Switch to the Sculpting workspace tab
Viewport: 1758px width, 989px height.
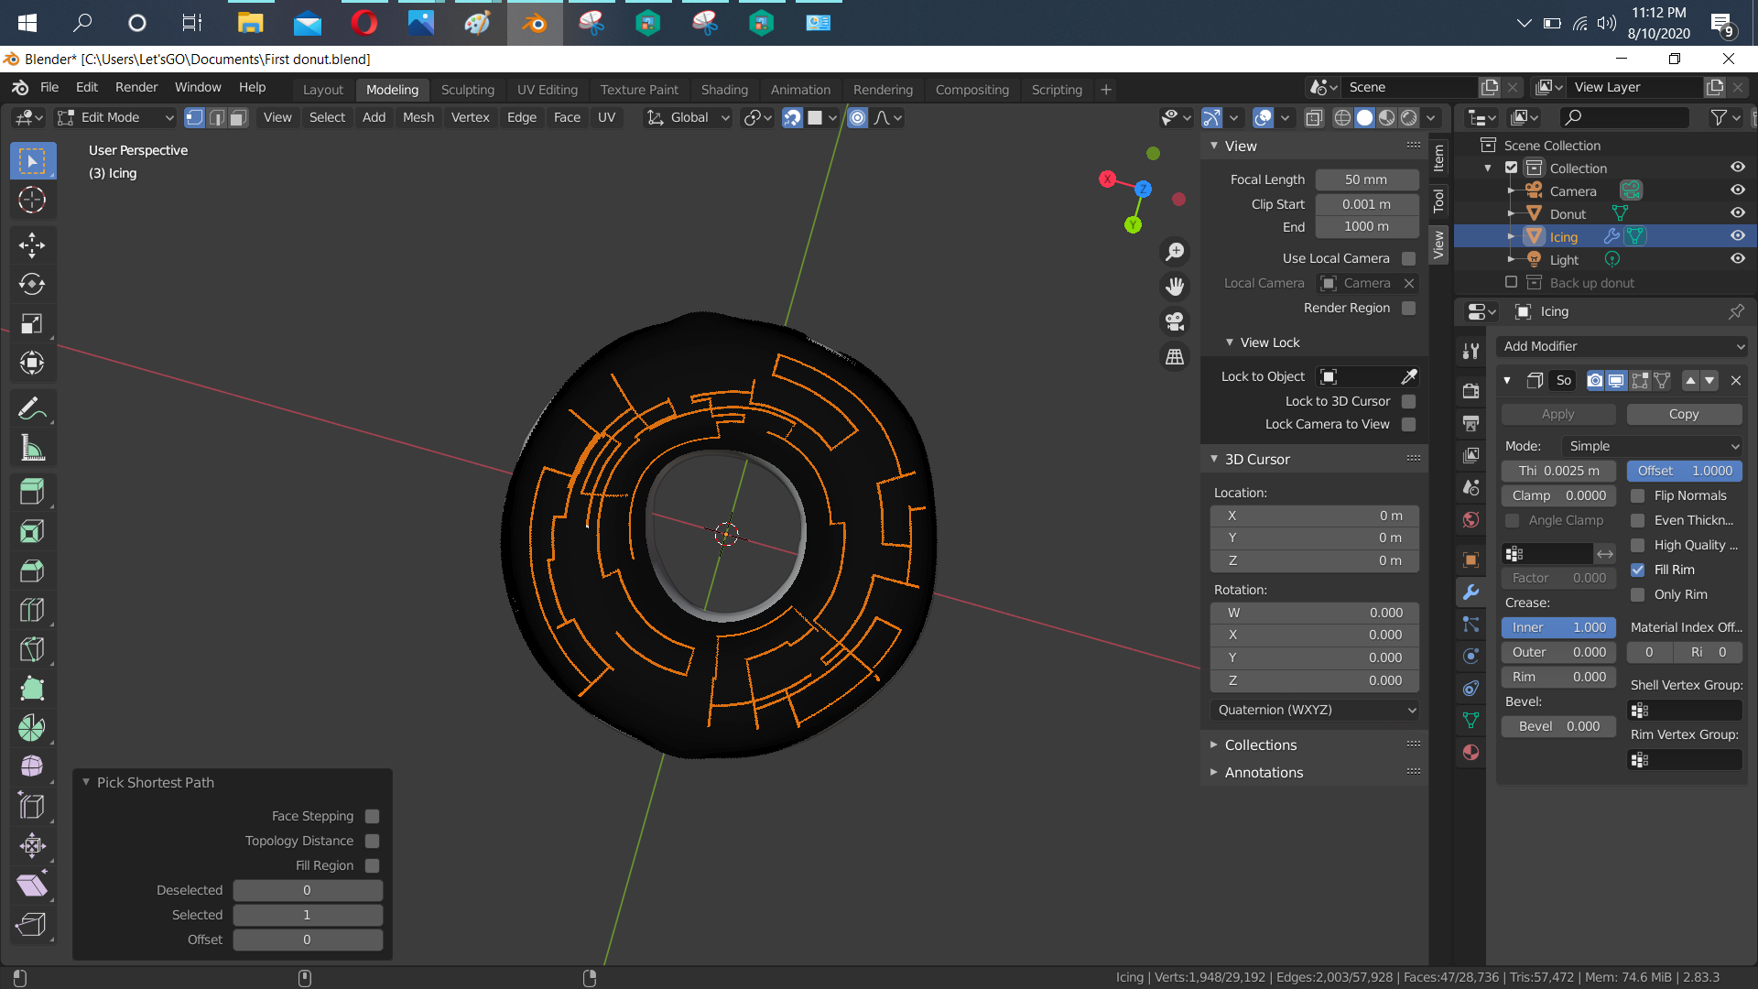tap(467, 90)
